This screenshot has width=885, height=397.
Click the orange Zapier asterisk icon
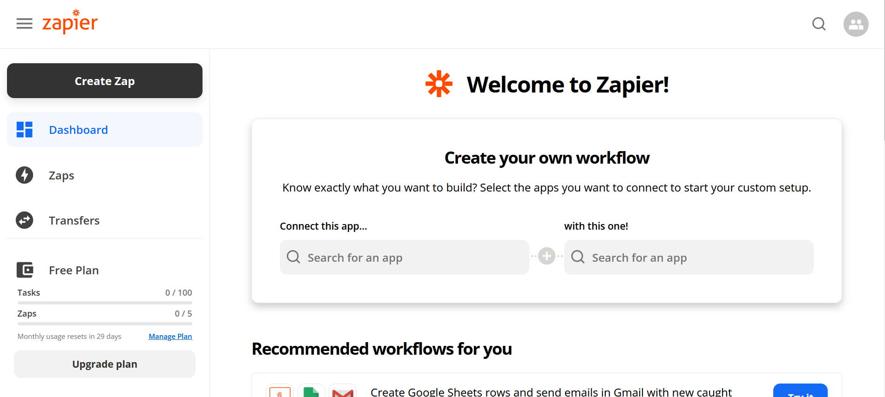click(x=439, y=84)
